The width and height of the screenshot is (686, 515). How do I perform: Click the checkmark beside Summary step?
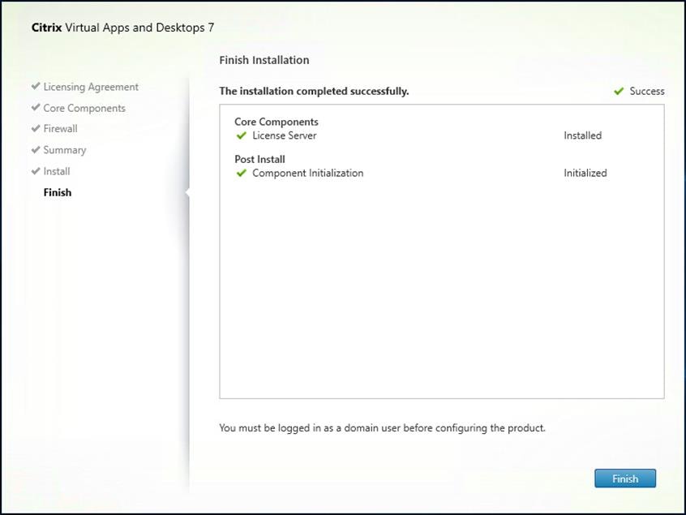coord(34,149)
